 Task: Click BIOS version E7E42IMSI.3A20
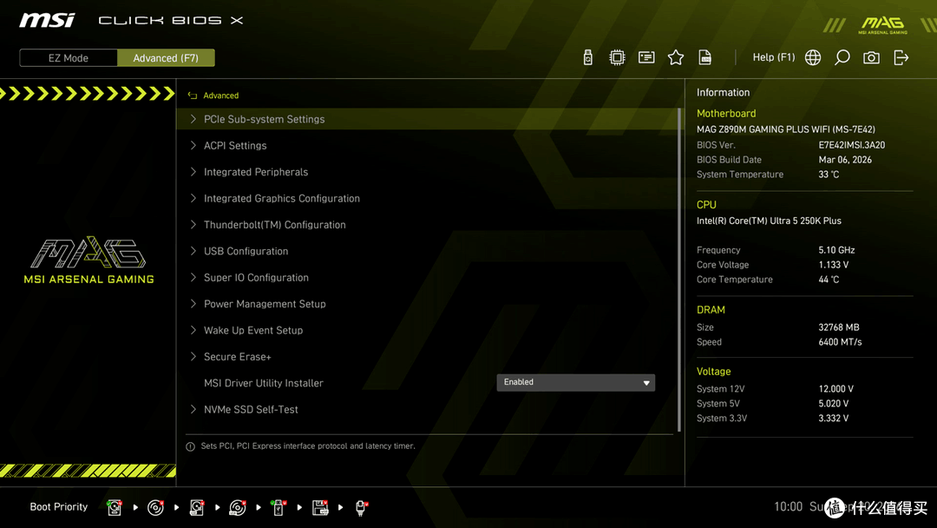coord(852,145)
